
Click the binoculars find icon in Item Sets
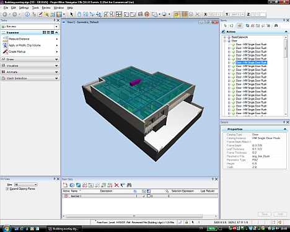(x=130, y=185)
